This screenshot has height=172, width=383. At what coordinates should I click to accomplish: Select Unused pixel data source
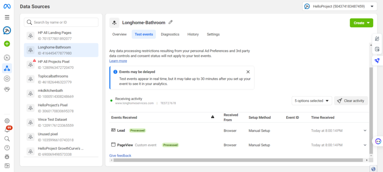61,137
